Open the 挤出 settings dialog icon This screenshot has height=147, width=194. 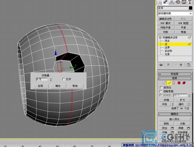[172, 128]
